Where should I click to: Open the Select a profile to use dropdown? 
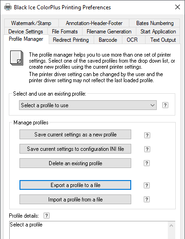pyautogui.click(x=88, y=105)
